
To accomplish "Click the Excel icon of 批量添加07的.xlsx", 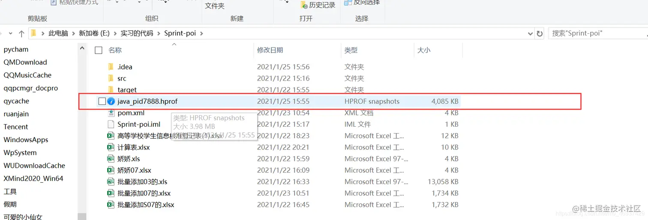I will coord(111,193).
